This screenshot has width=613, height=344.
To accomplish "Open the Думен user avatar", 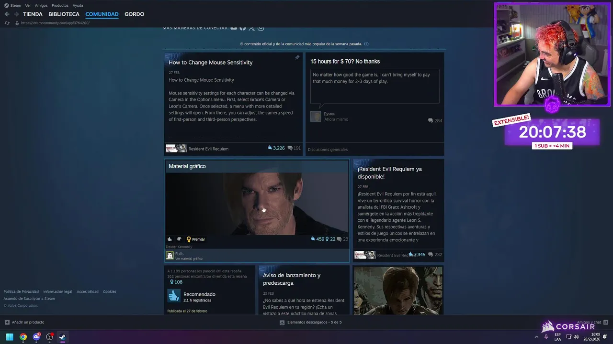I will [316, 117].
